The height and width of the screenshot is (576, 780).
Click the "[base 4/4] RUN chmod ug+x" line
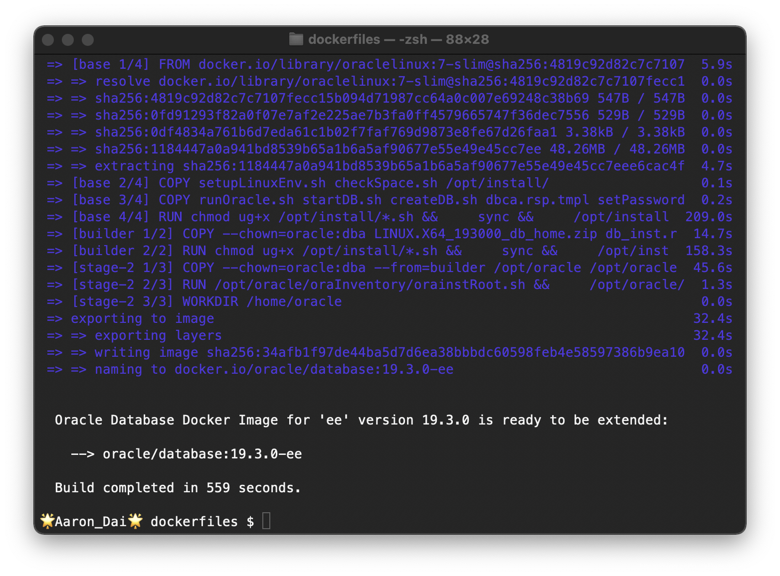390,217
